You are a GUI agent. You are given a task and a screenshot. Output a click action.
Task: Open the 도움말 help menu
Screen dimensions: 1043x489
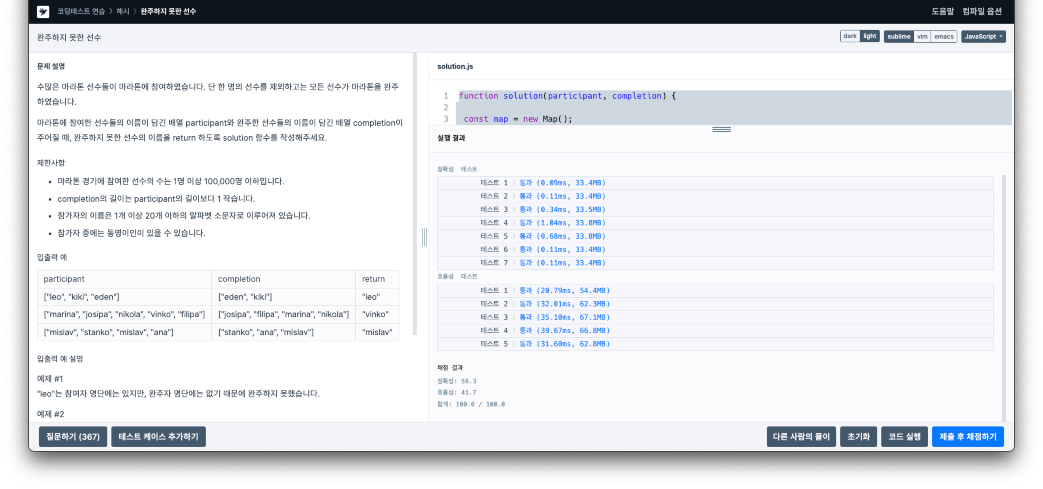943,11
